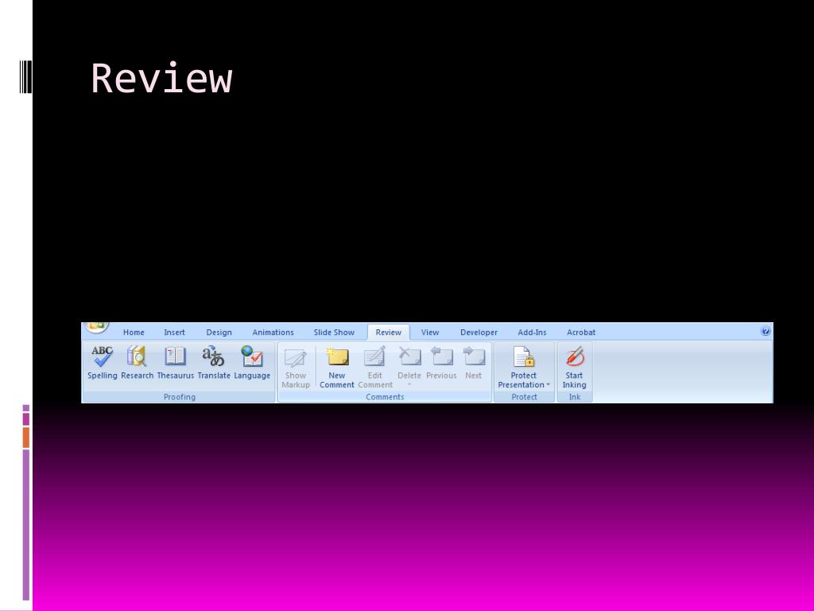Image resolution: width=814 pixels, height=611 pixels.
Task: Click the slide title "Review"
Action: click(x=161, y=79)
